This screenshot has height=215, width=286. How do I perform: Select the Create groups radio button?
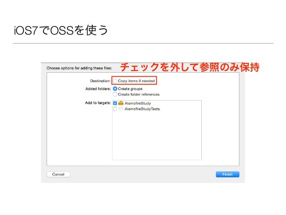115,89
